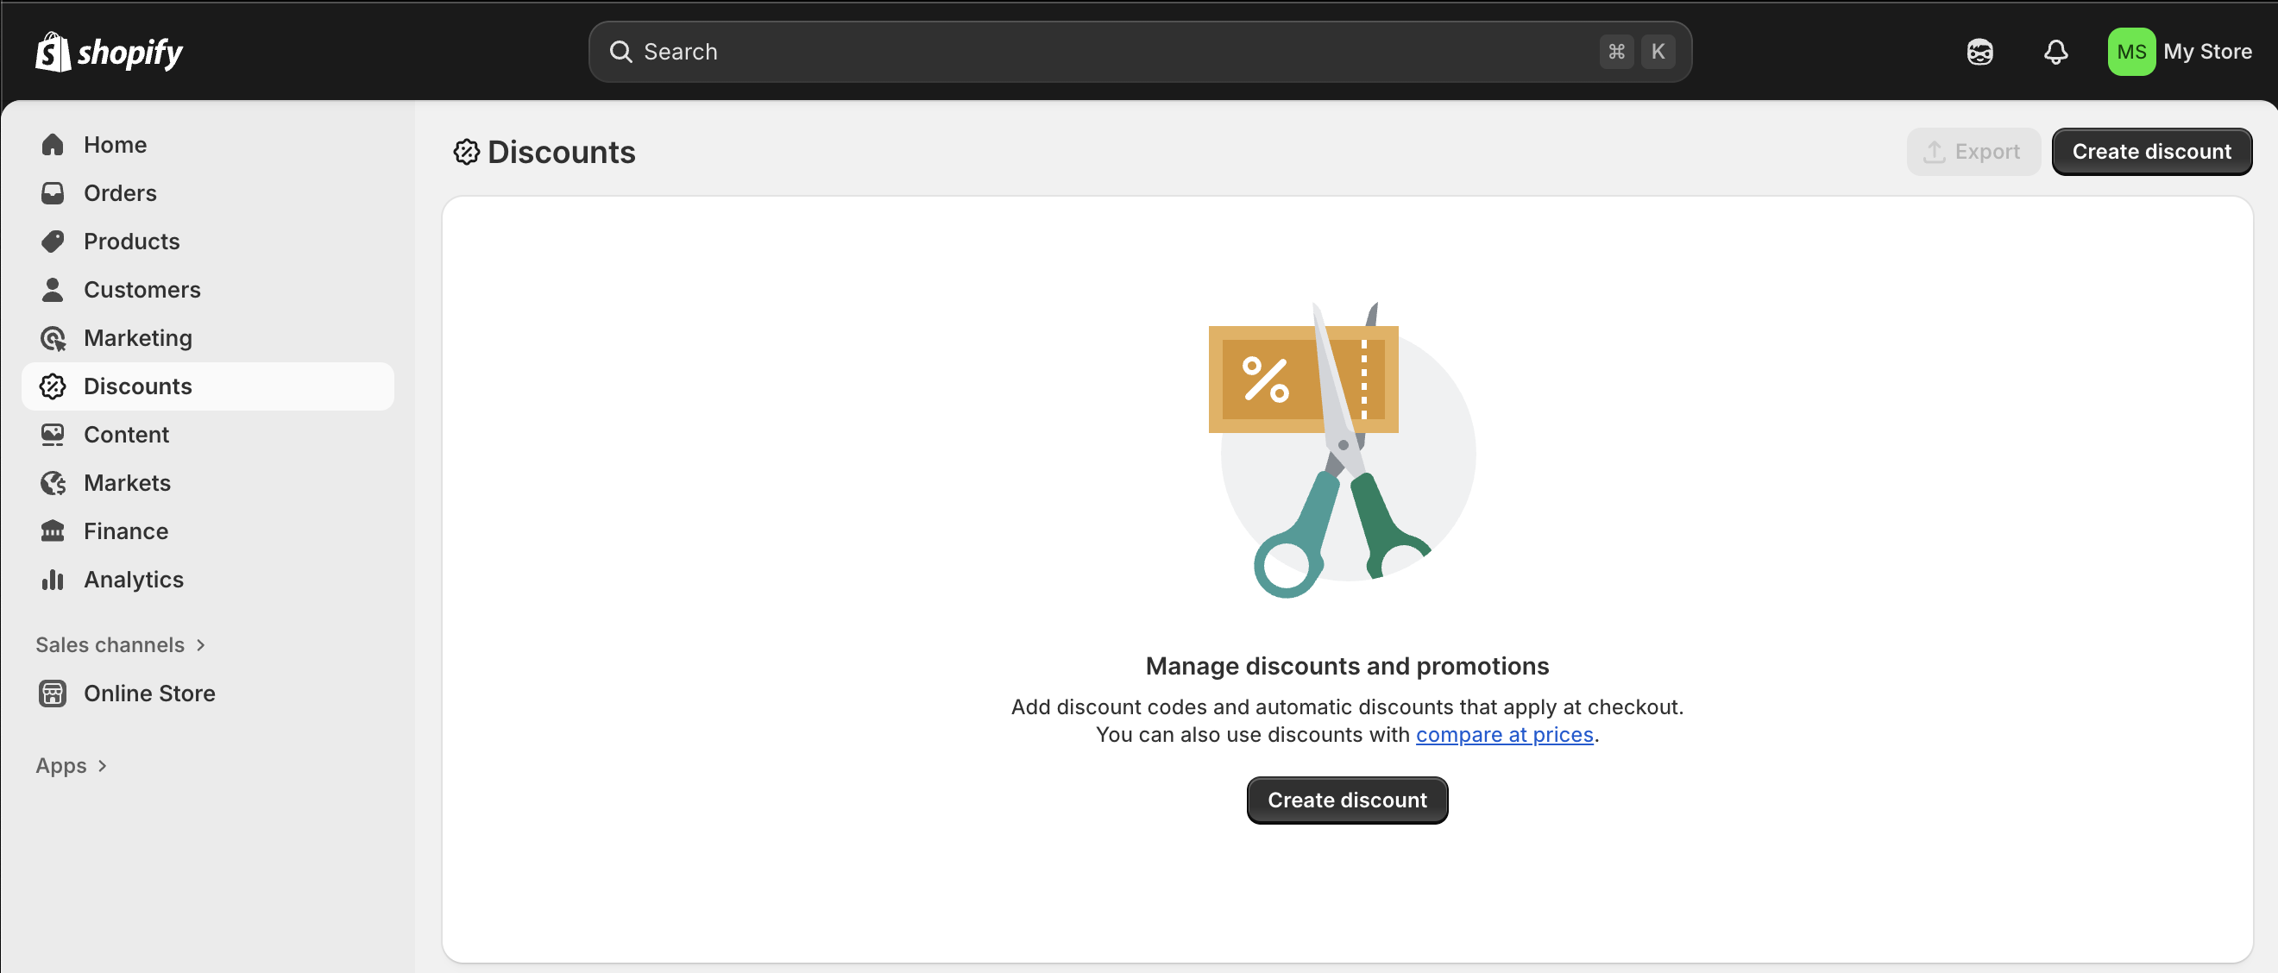Click the Shopify logo

click(x=108, y=51)
